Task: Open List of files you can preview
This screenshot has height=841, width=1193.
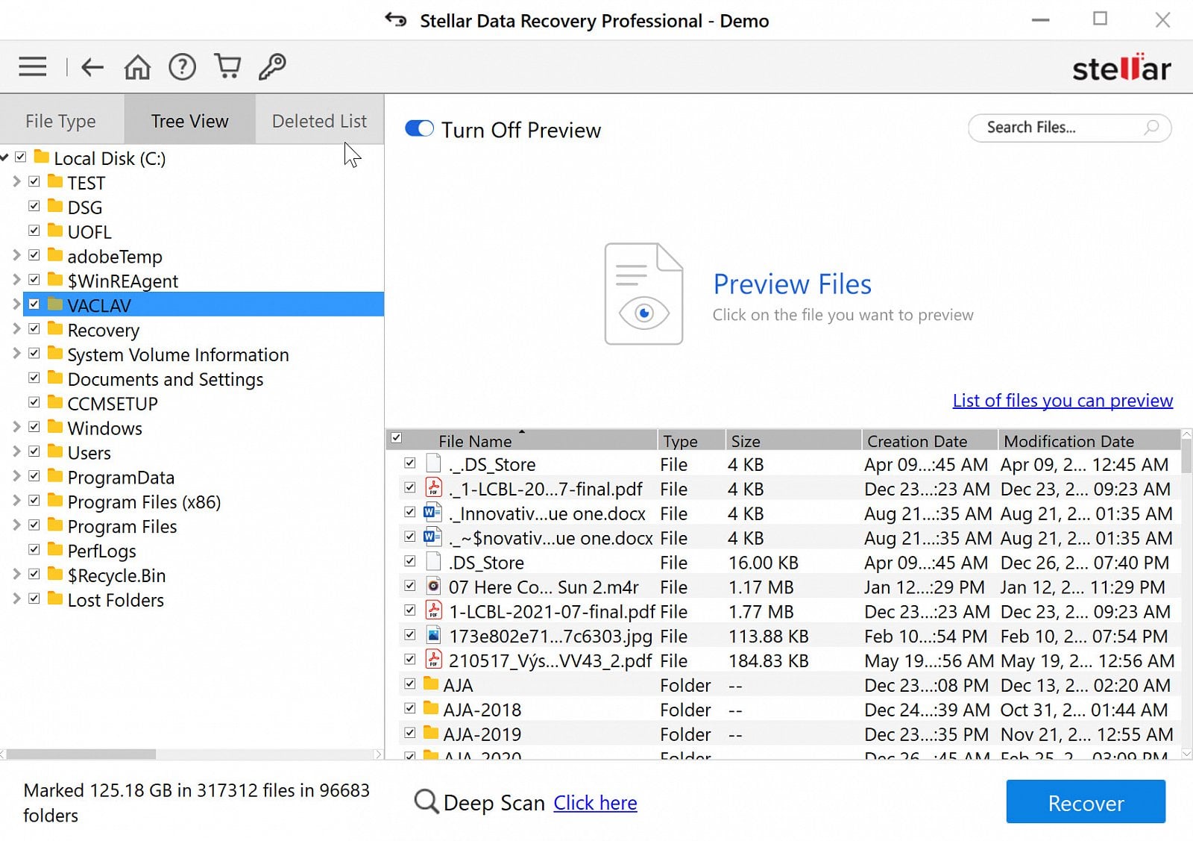Action: point(1063,401)
